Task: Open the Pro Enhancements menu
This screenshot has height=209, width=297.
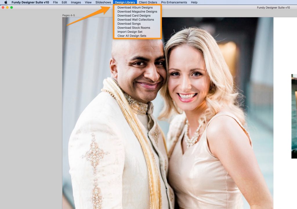Action: tap(174, 2)
